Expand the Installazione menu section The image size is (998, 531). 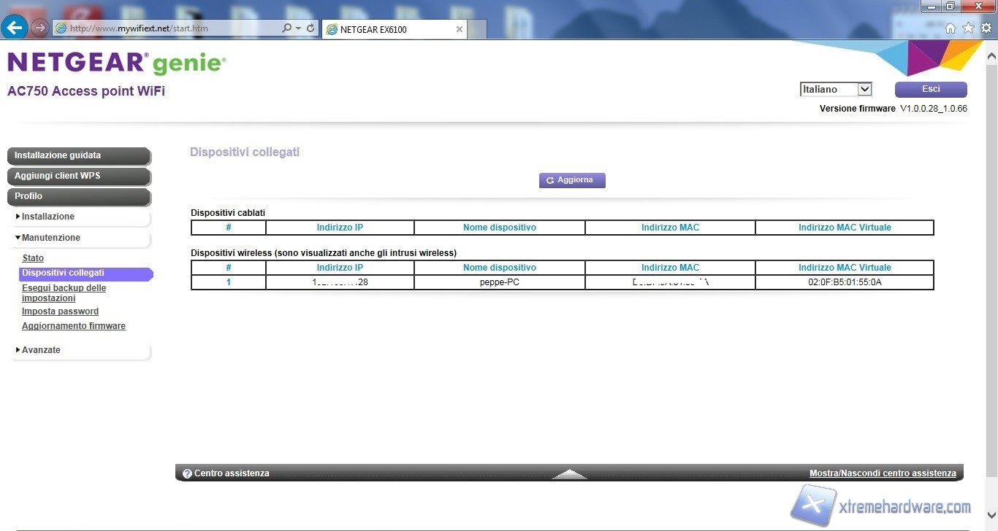(48, 217)
